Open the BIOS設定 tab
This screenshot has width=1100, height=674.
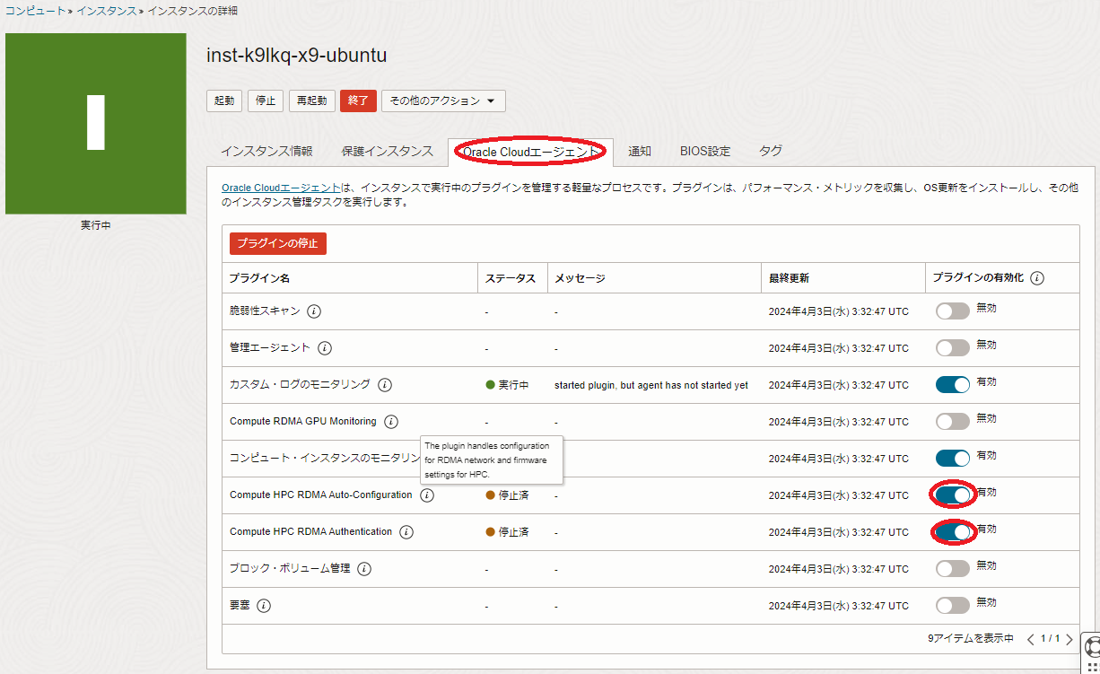tap(704, 152)
